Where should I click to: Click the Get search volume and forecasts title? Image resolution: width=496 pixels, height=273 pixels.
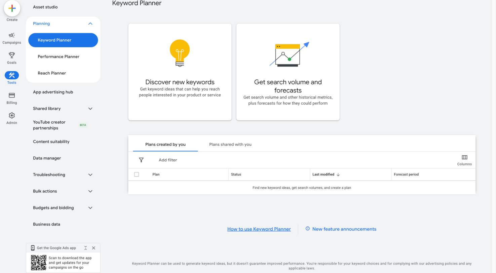pyautogui.click(x=288, y=86)
